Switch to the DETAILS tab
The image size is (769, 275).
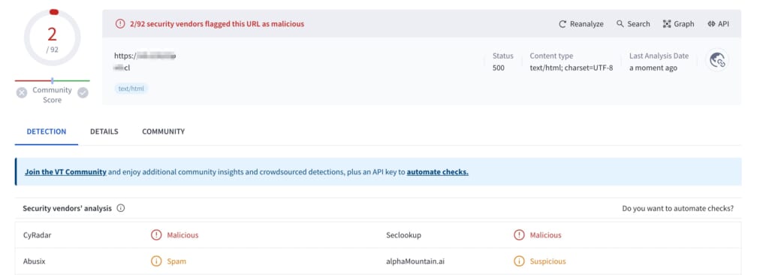pyautogui.click(x=104, y=131)
